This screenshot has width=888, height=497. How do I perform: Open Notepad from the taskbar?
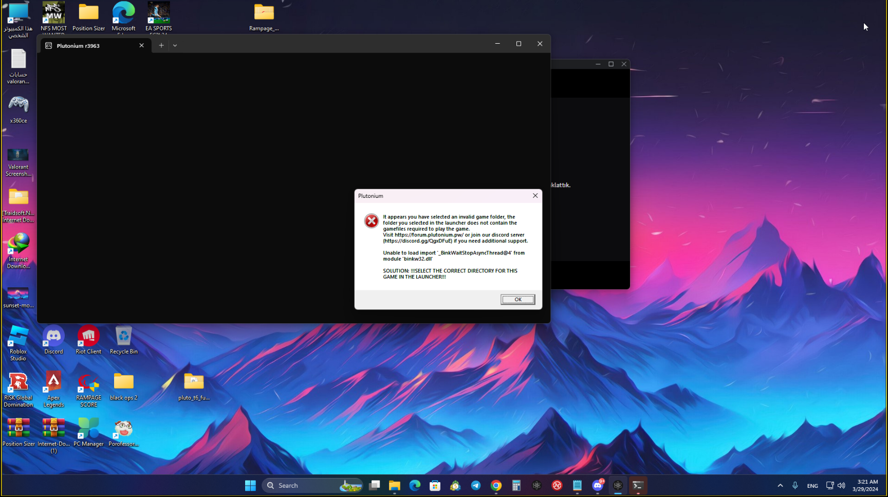(577, 486)
